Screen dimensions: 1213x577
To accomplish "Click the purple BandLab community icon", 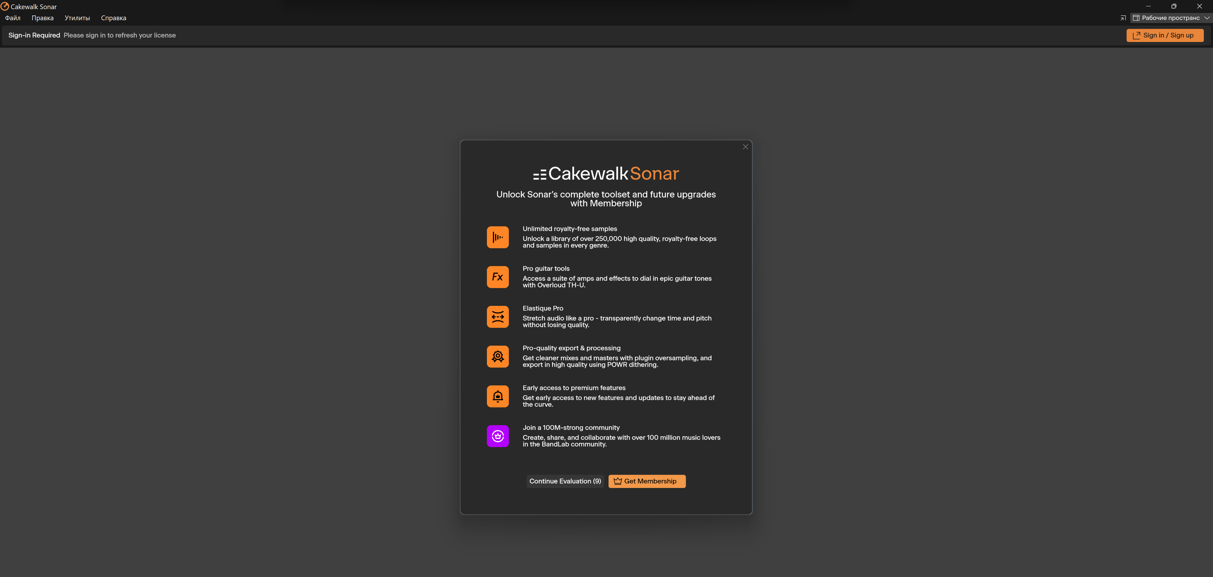I will [x=497, y=437].
